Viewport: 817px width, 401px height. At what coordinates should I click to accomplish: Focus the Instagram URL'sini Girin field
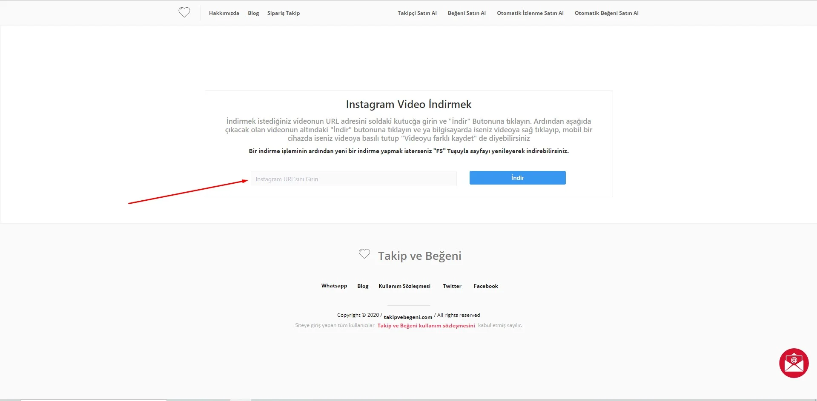[354, 179]
